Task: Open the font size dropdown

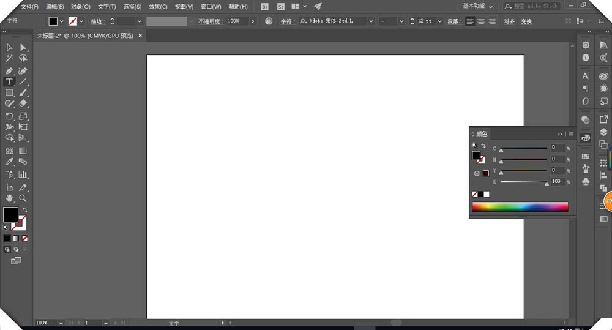Action: coord(439,21)
